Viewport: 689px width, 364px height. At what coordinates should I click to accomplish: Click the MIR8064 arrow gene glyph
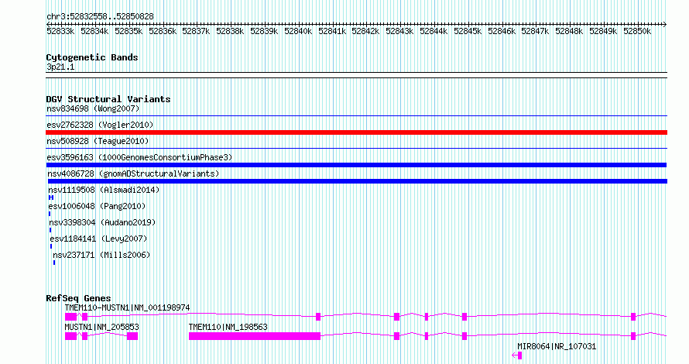517,355
